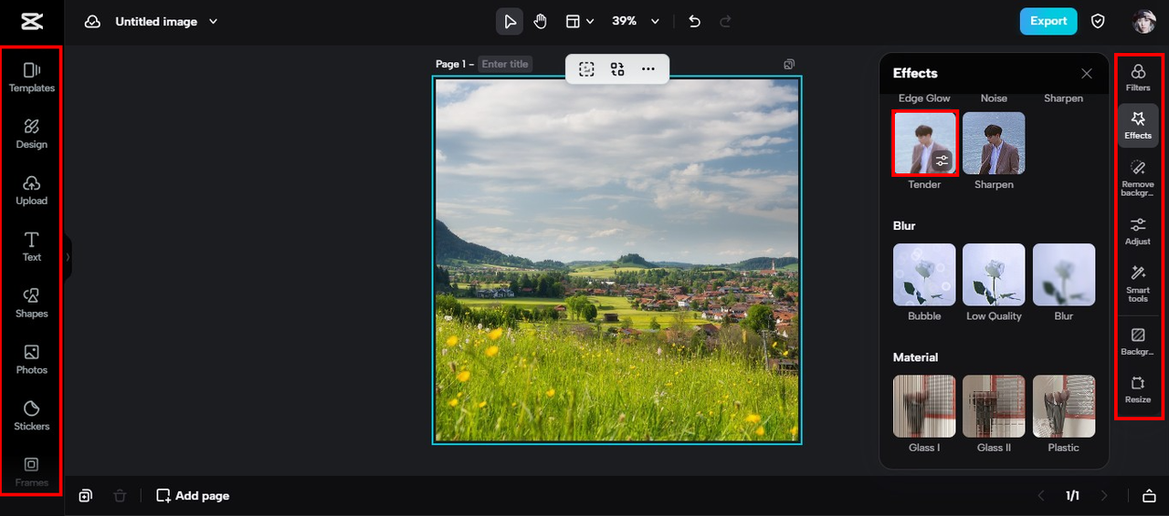
Task: Click the add page copy icon at bottom left
Action: [85, 496]
